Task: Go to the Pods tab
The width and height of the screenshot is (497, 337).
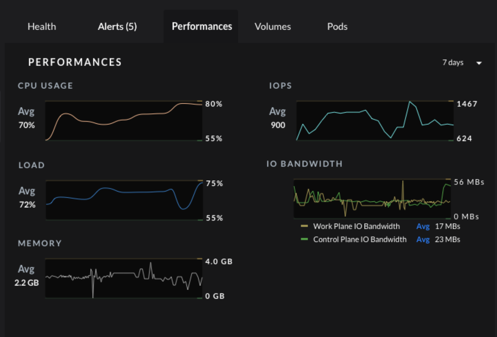Action: [337, 26]
